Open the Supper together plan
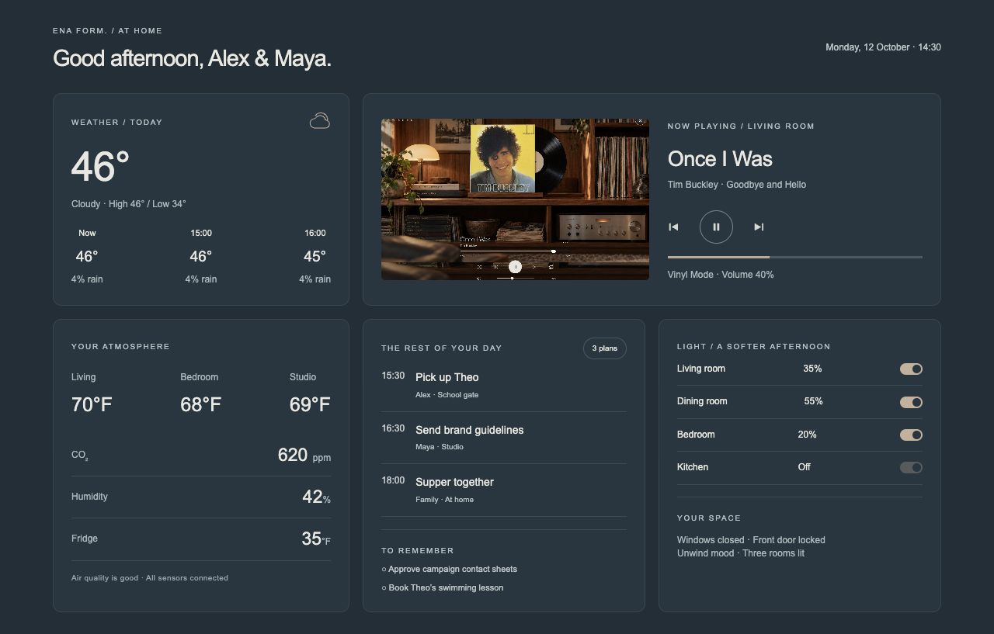This screenshot has height=634, width=994. tap(503, 490)
